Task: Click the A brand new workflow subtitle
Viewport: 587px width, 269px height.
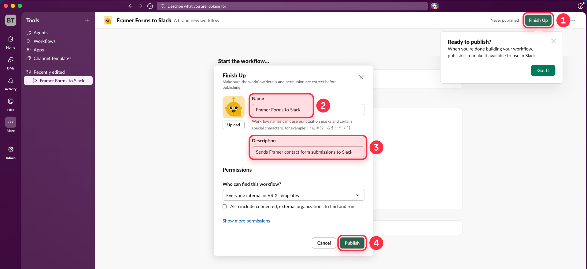Action: pos(197,20)
